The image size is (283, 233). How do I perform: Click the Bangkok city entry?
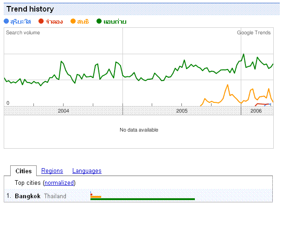pyautogui.click(x=28, y=196)
